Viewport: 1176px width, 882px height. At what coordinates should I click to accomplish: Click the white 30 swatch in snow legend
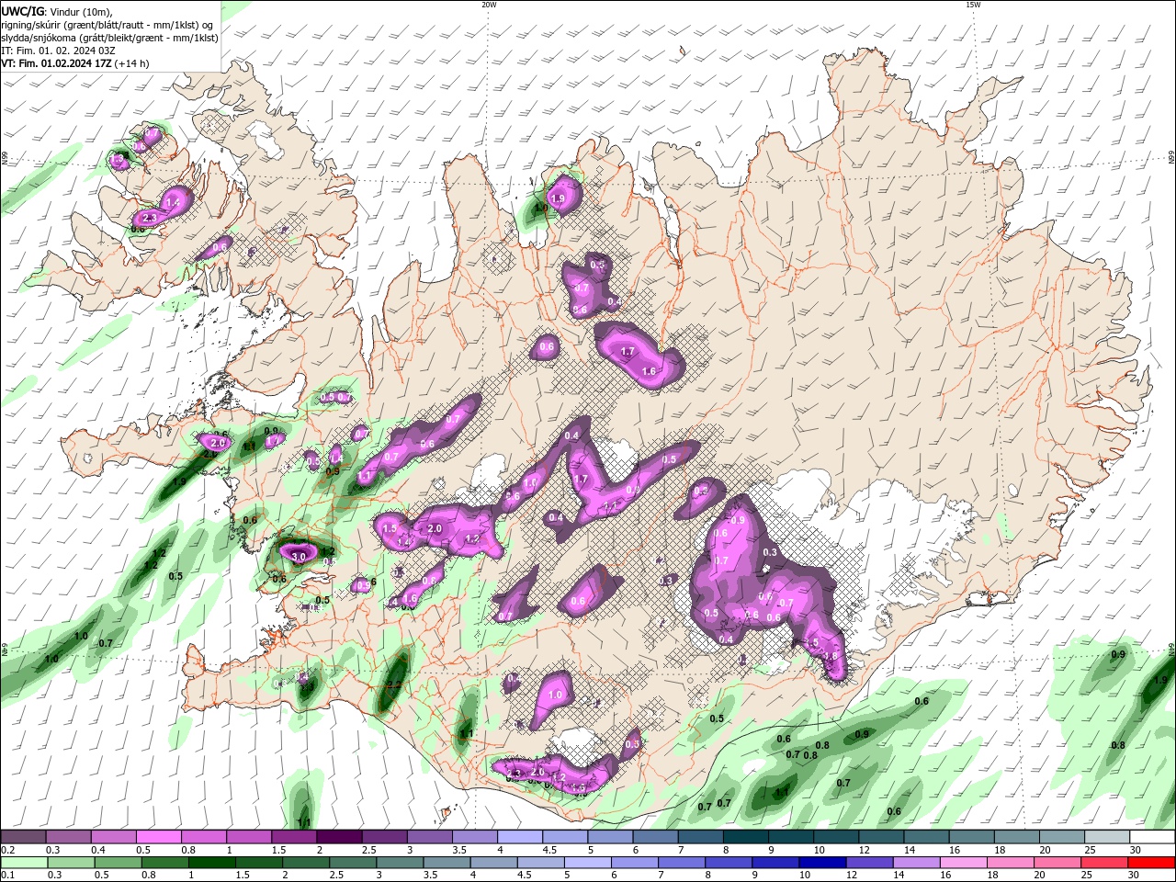[x=1151, y=836]
